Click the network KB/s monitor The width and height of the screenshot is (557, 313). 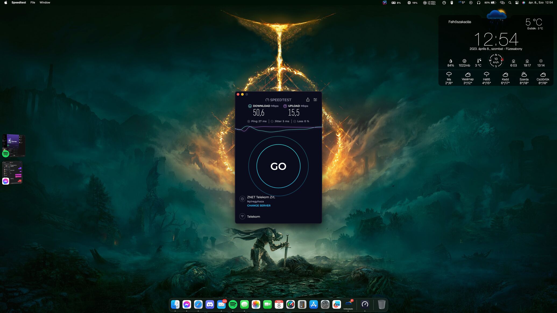coord(429,3)
